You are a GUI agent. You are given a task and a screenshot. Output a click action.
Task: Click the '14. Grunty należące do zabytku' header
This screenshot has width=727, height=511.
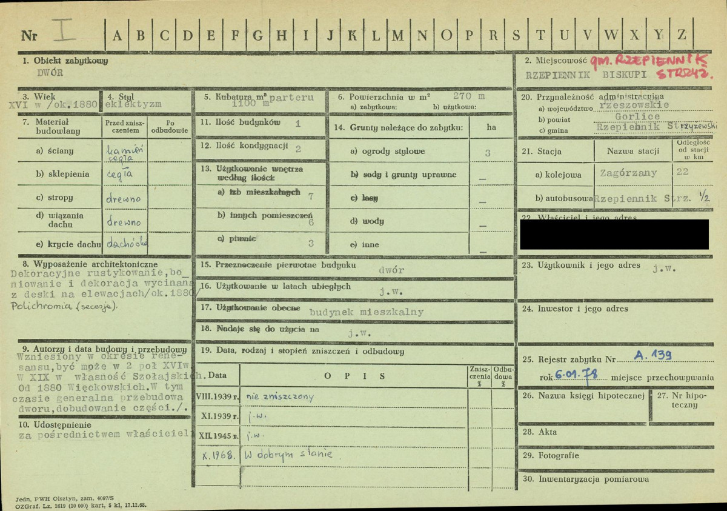click(x=399, y=128)
